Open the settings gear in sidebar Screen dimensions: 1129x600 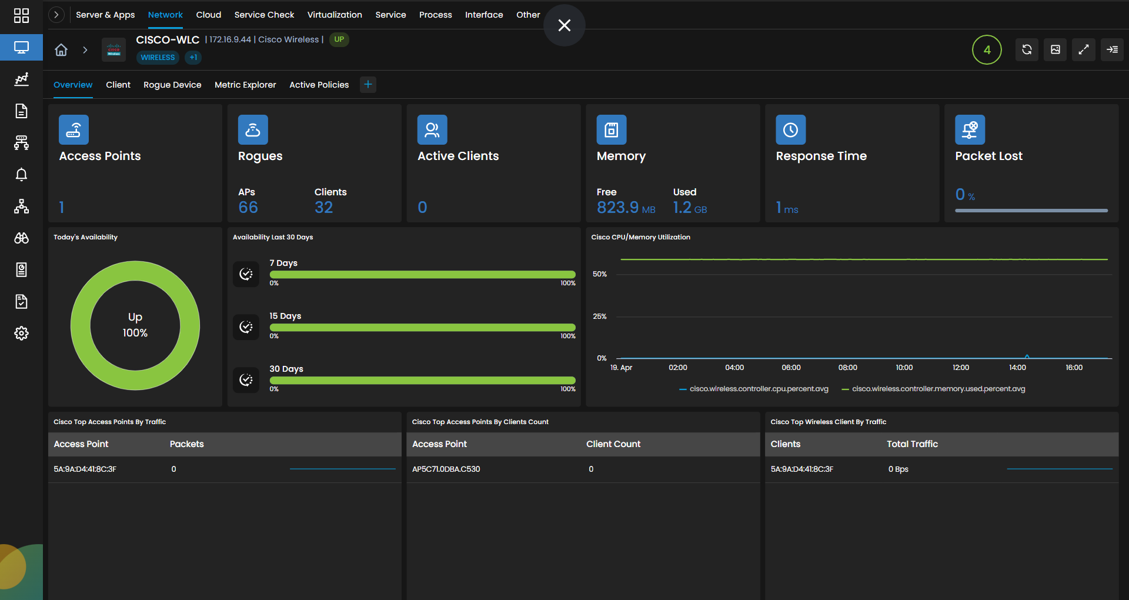pos(21,333)
